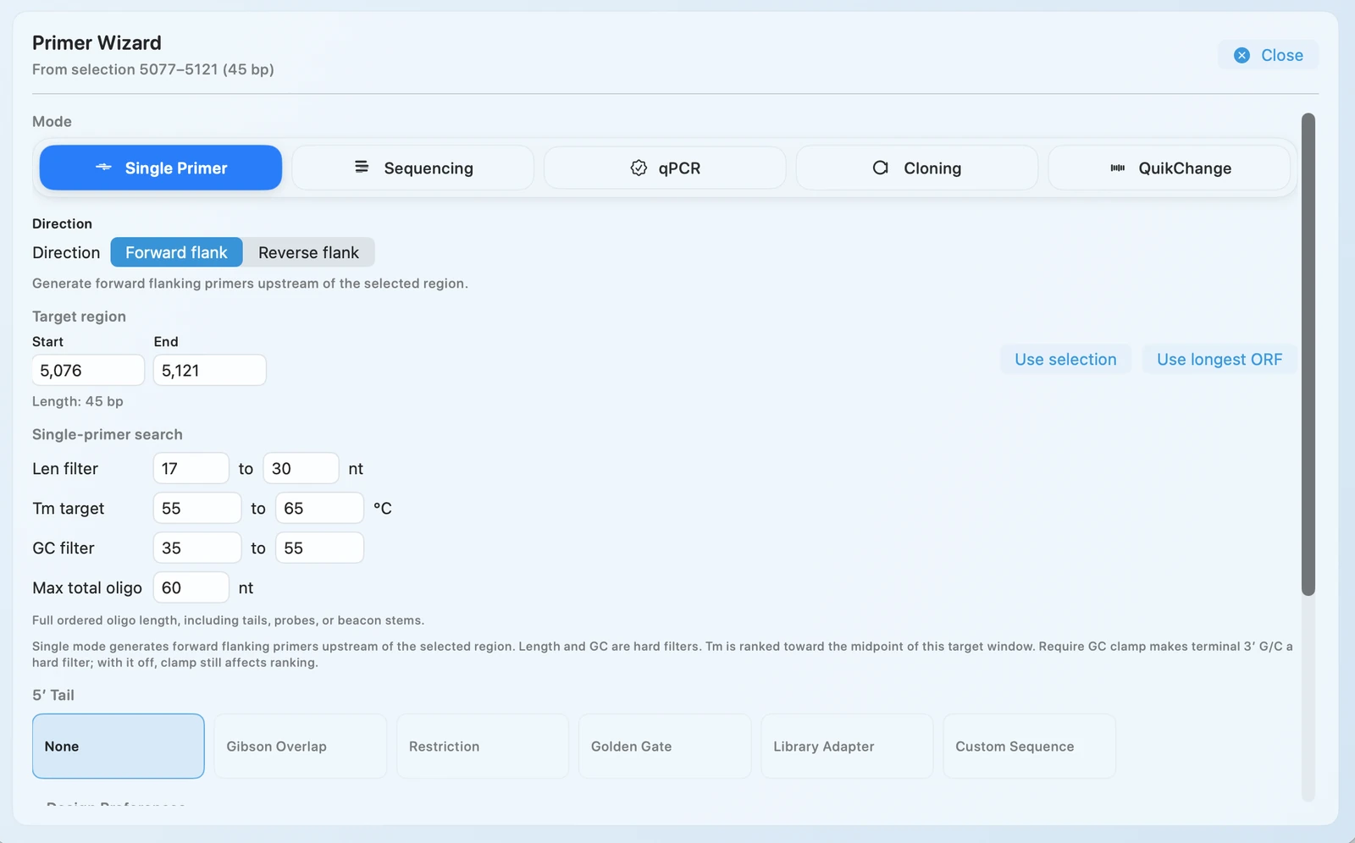The image size is (1355, 843).
Task: Choose None for 5′ tail
Action: 119,746
